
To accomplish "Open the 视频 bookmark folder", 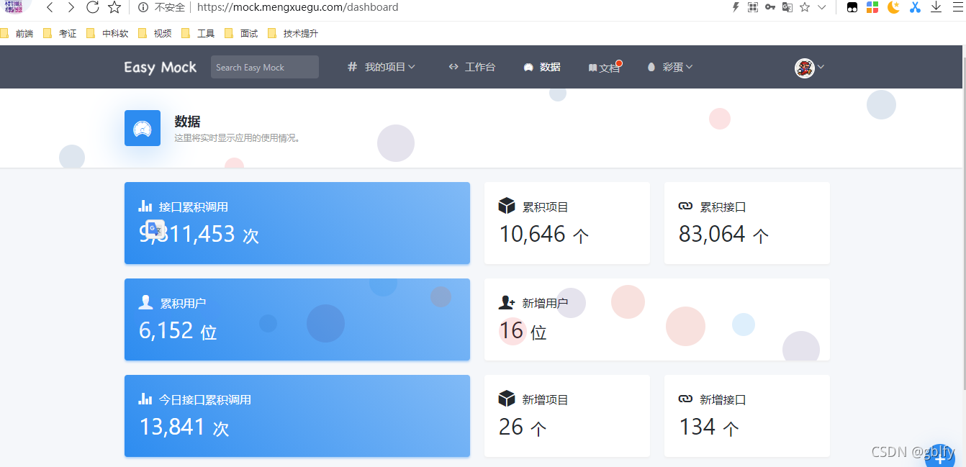I will point(155,33).
